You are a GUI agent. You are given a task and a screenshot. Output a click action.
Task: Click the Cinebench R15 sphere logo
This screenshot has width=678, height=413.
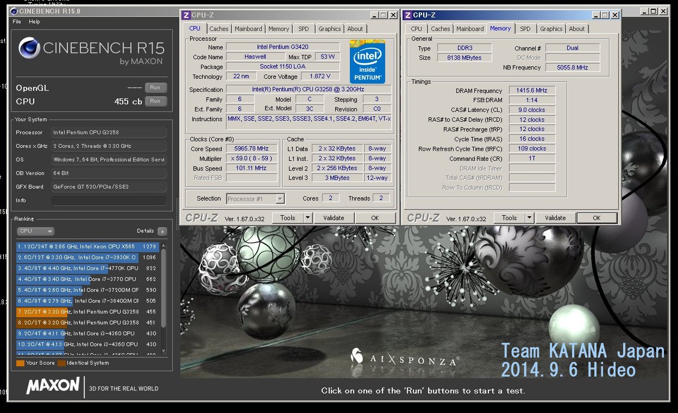point(29,48)
